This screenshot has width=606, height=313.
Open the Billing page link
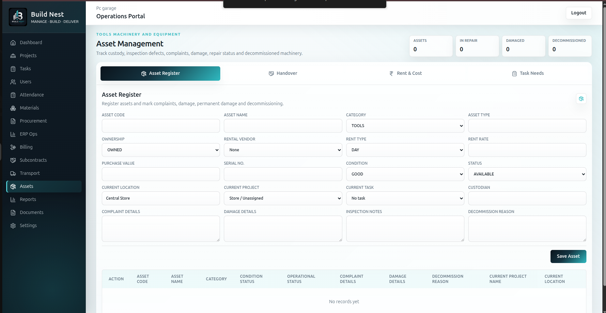(x=44, y=147)
